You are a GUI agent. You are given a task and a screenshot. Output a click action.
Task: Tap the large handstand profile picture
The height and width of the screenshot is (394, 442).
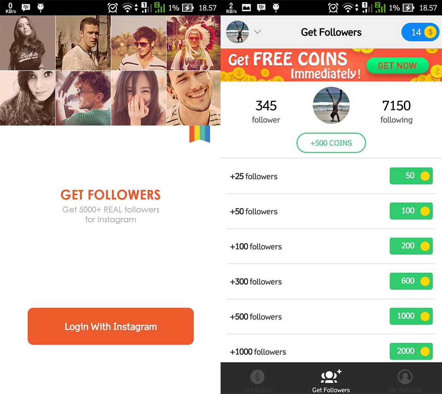(331, 105)
